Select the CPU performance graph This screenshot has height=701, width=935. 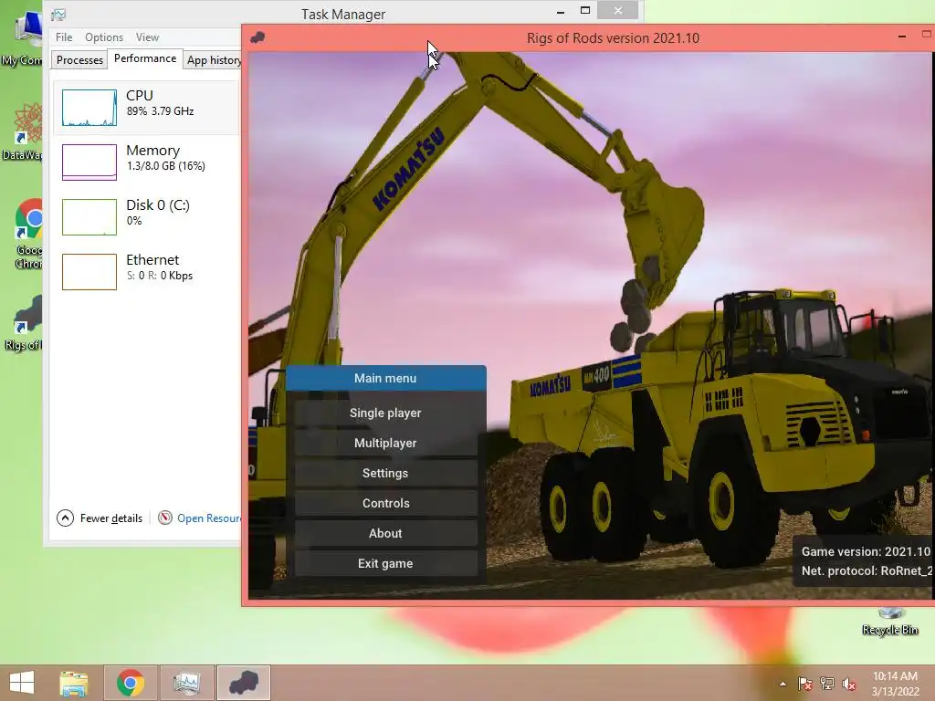click(146, 108)
